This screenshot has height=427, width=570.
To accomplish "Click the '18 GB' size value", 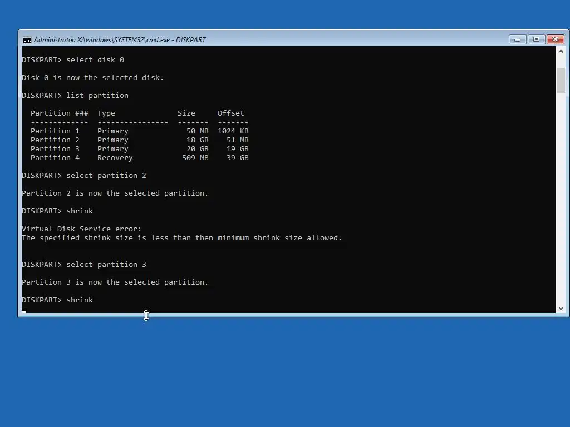I will (198, 140).
